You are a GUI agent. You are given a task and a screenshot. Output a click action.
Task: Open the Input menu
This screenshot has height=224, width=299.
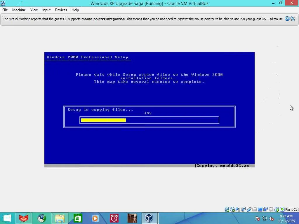coord(46,10)
